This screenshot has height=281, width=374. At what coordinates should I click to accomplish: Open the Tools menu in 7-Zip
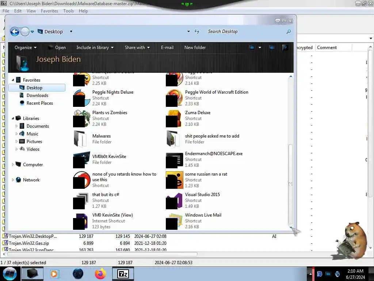68,11
